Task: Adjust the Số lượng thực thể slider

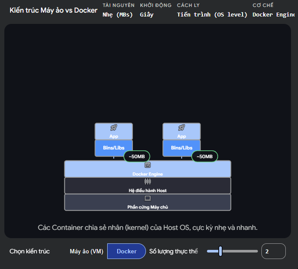Action: [x=232, y=251]
